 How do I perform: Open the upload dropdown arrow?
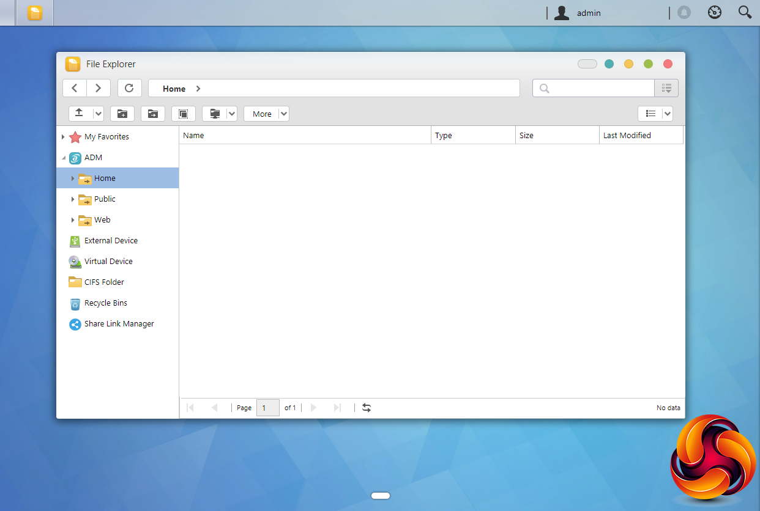(98, 114)
